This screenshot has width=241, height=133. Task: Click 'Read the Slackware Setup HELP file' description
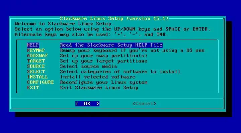pos(111,45)
